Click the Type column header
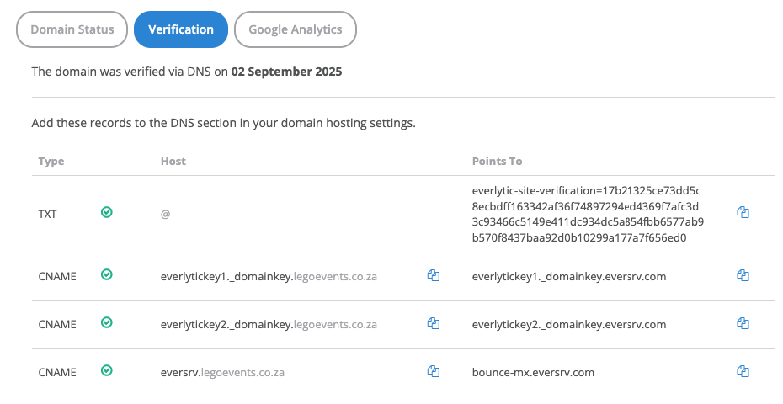 (51, 161)
